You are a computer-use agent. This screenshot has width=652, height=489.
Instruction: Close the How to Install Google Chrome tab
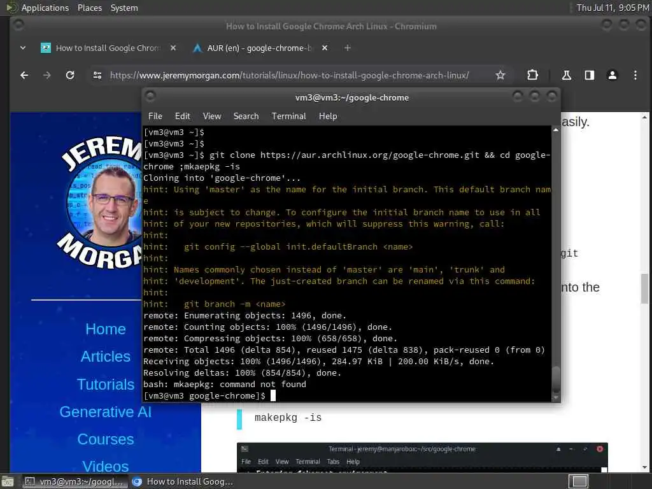[x=173, y=48]
